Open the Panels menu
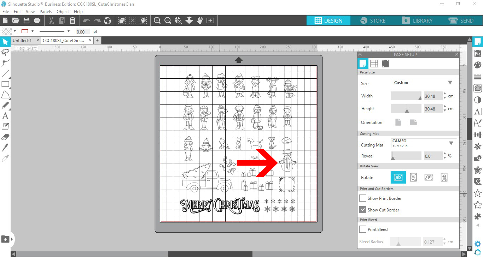The image size is (483, 257). pos(46,11)
